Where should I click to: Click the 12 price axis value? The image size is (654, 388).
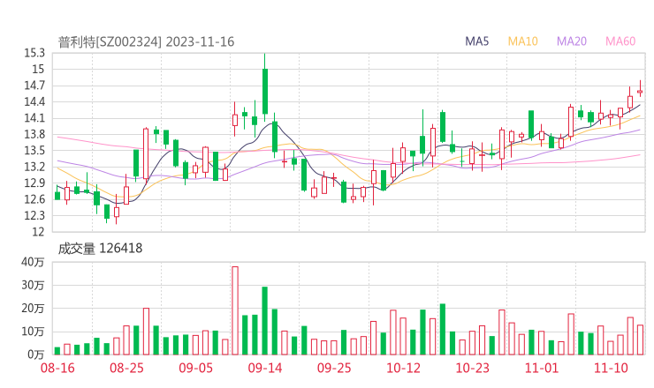click(x=38, y=232)
